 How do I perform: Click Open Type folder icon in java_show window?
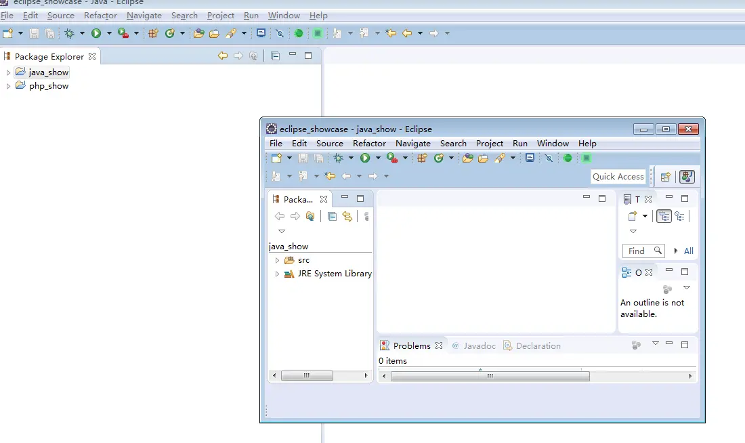(468, 158)
